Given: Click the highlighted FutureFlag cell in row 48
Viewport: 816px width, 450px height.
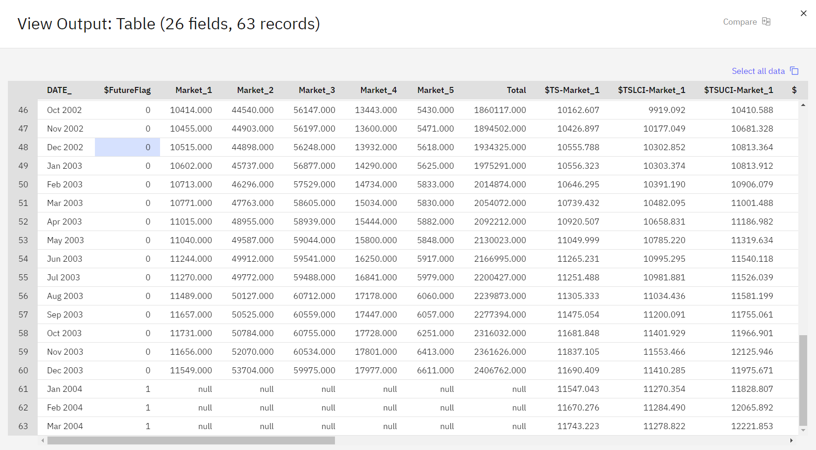Looking at the screenshot, I should pos(127,147).
